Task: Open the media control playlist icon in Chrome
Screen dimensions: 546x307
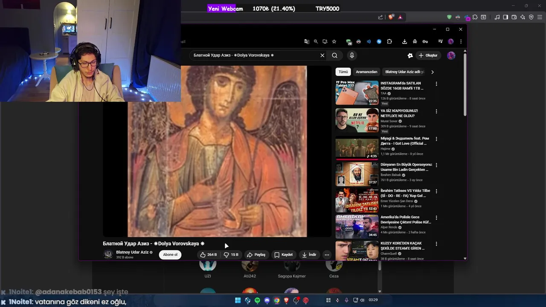Action: pyautogui.click(x=441, y=41)
